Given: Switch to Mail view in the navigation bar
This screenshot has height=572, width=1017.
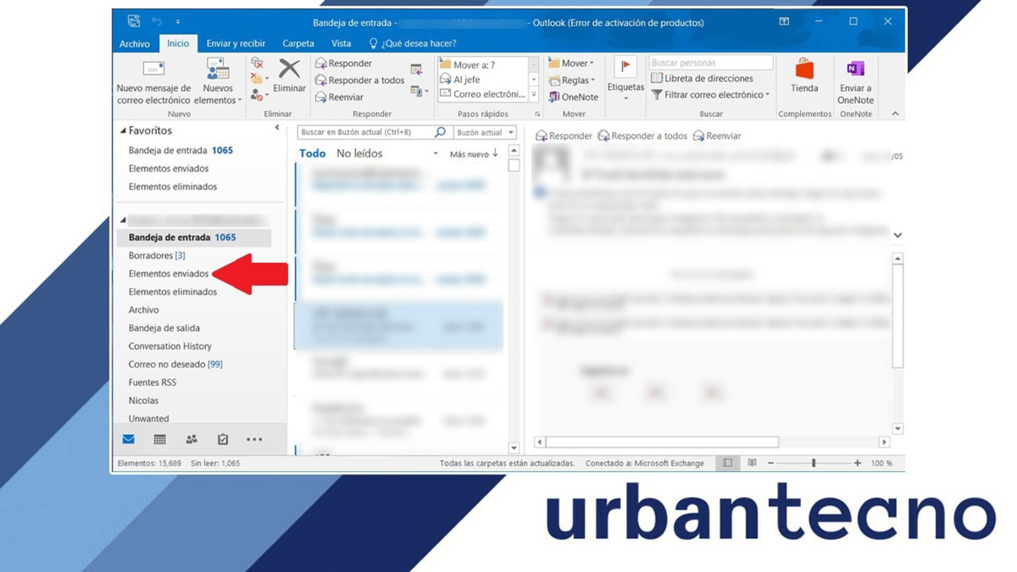Looking at the screenshot, I should (129, 439).
